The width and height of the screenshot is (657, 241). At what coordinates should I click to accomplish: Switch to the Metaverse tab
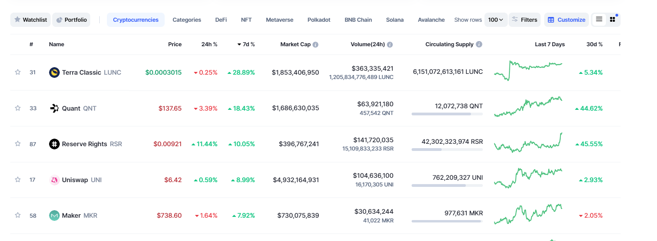[279, 20]
